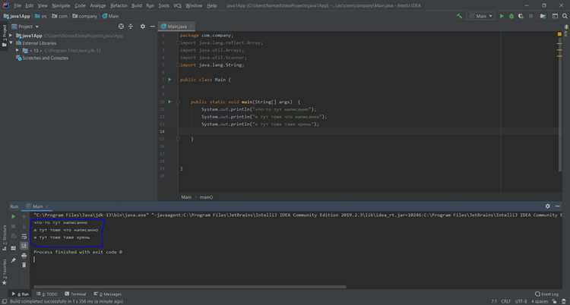Screen dimensions: 570x305
Task: Click the collapse all icon in Project panel
Action: (131, 27)
